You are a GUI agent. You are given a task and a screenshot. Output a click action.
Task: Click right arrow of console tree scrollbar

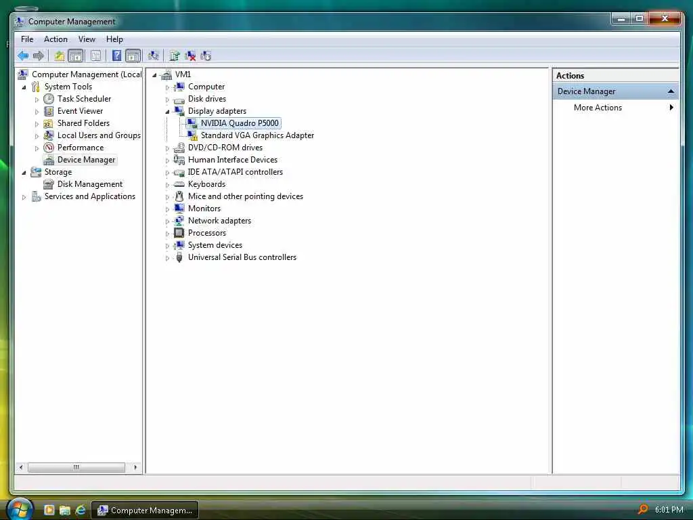coord(135,467)
